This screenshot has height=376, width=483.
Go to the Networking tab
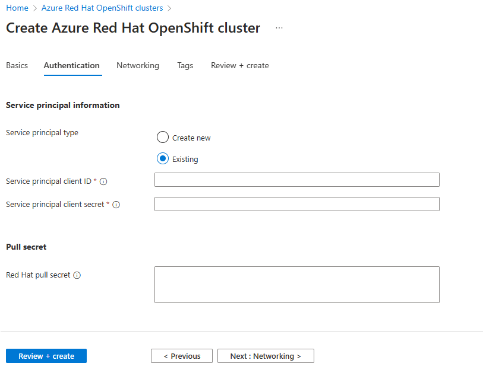(138, 65)
